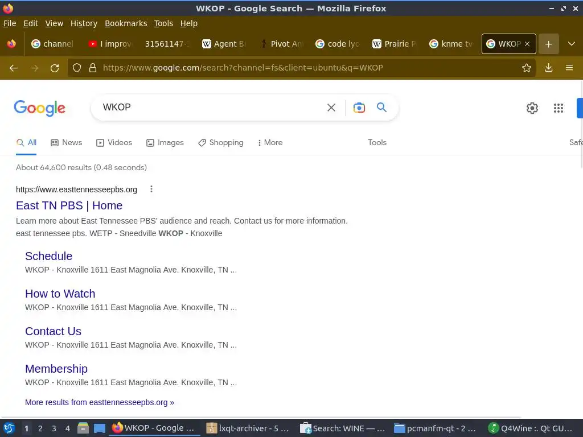Open the Schedule sitelink
The width and height of the screenshot is (583, 437).
click(49, 256)
